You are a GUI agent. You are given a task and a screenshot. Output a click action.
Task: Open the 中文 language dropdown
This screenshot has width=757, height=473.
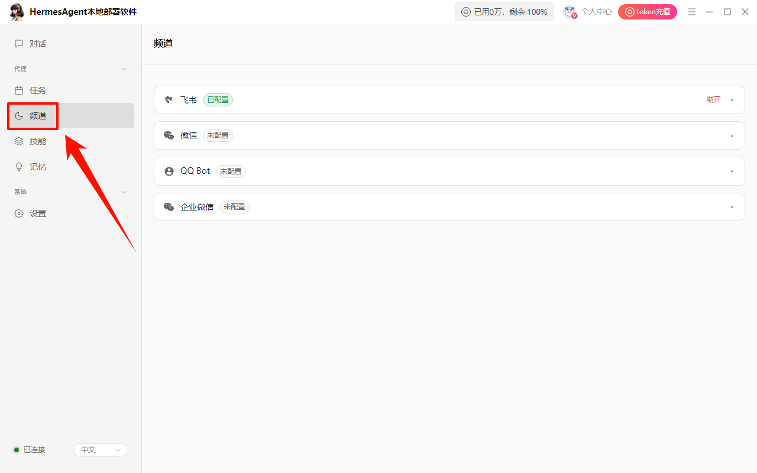(101, 450)
